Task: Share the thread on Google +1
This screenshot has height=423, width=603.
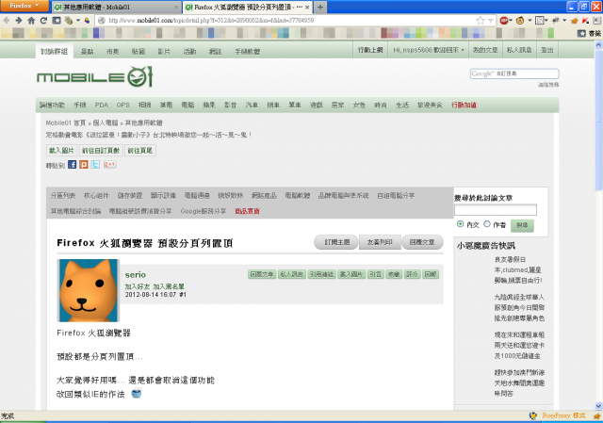Action: [x=109, y=165]
